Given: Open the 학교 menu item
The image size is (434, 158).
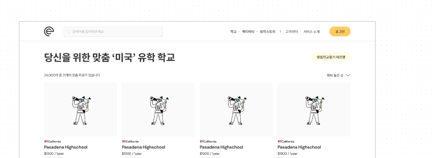Looking at the screenshot, I should click(233, 32).
